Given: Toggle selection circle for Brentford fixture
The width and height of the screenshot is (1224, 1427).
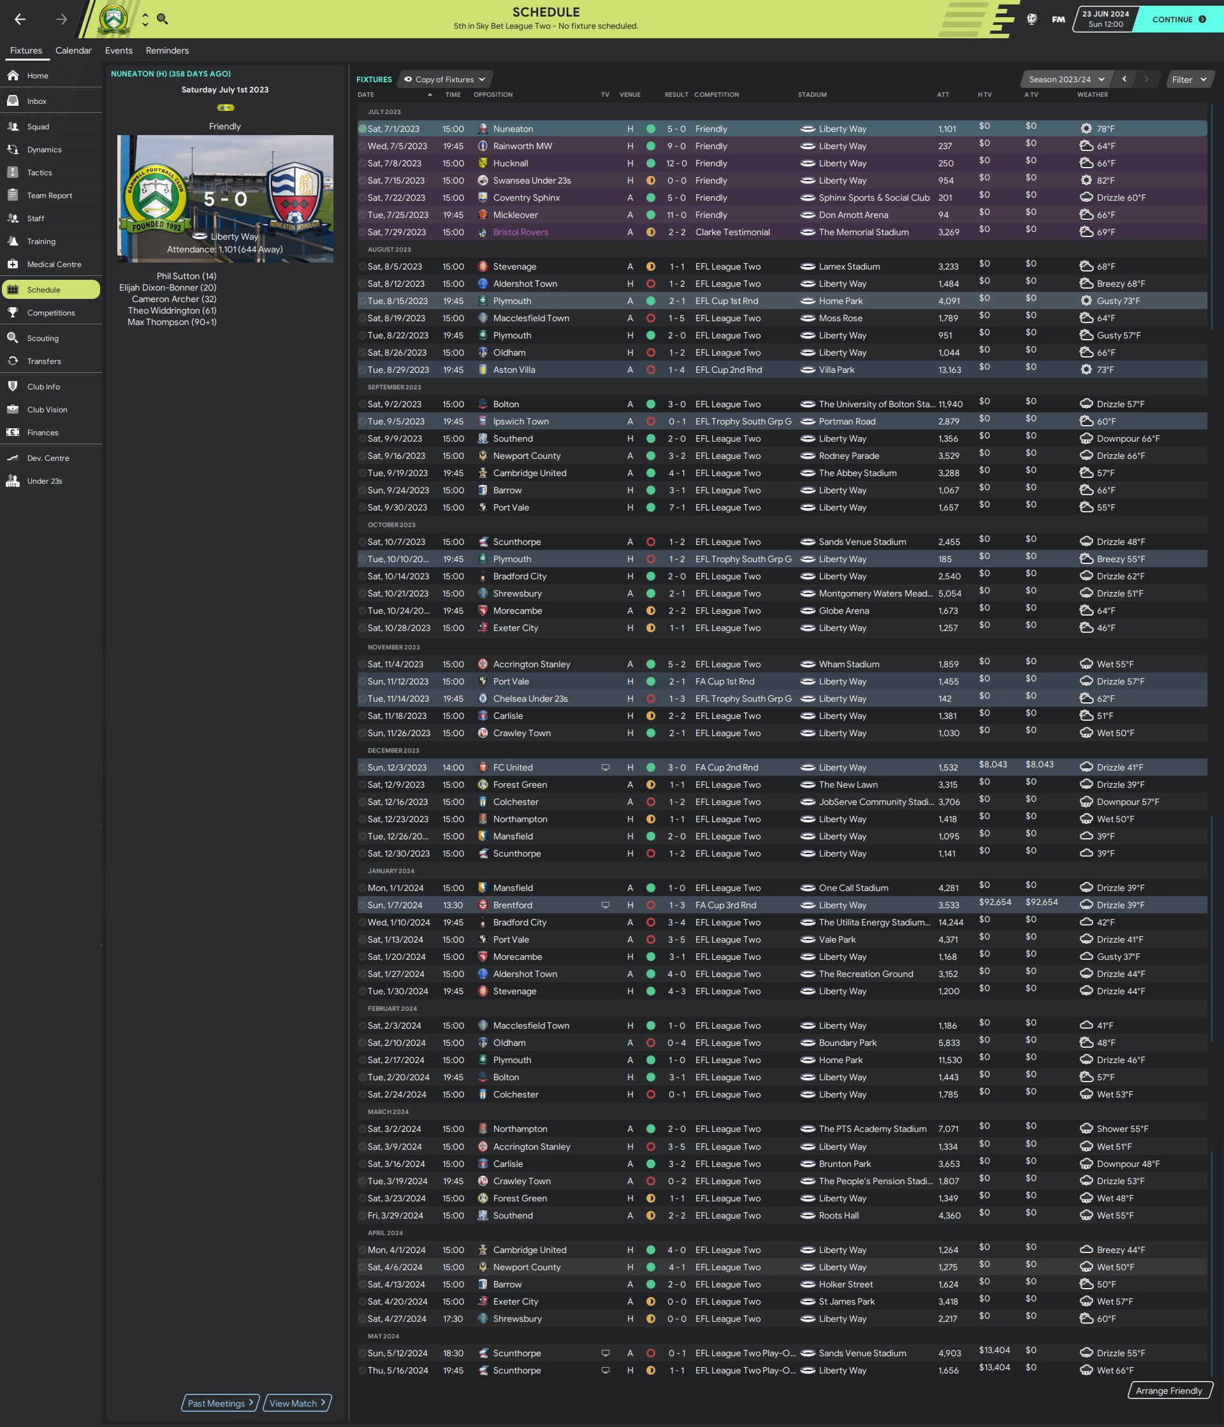Looking at the screenshot, I should coord(362,905).
